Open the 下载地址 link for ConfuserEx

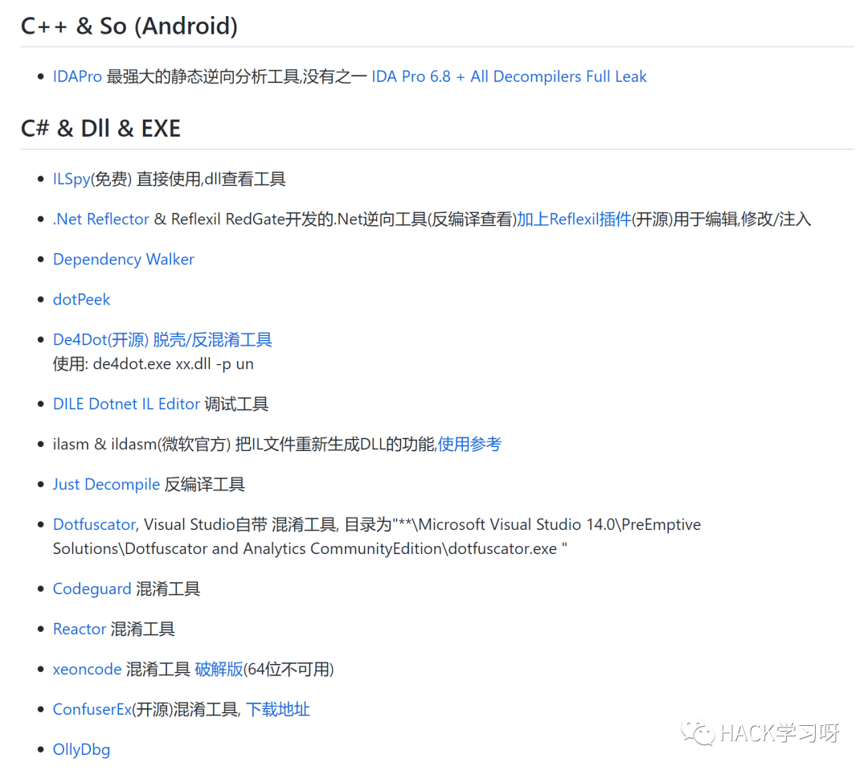pos(277,710)
